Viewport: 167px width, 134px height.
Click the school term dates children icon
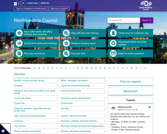click(19, 43)
